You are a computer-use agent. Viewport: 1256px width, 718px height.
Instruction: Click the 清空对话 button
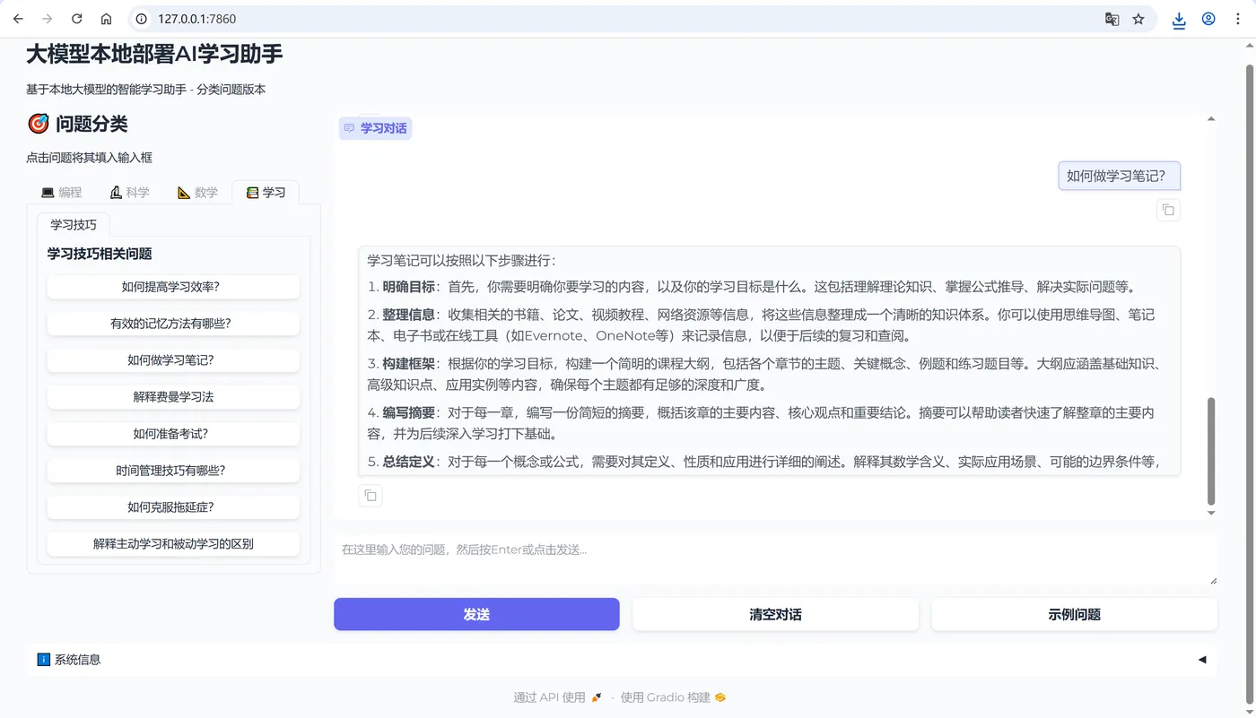click(775, 614)
